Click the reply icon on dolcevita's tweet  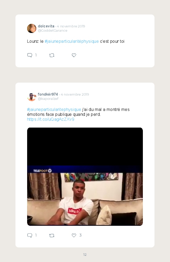point(30,55)
